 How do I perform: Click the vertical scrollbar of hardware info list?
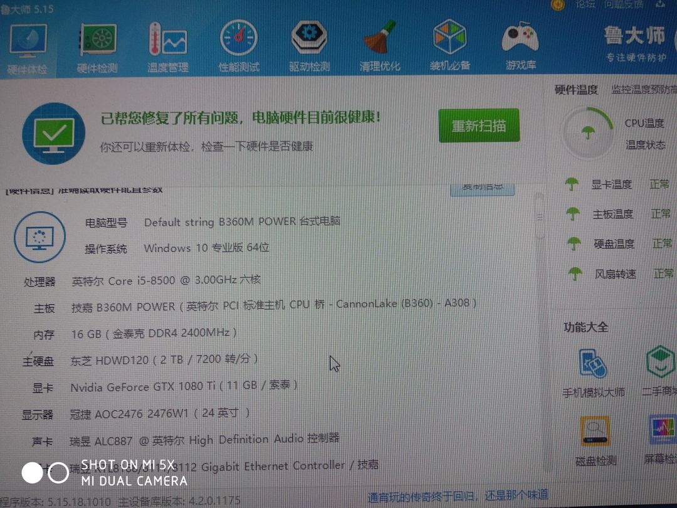pos(539,216)
